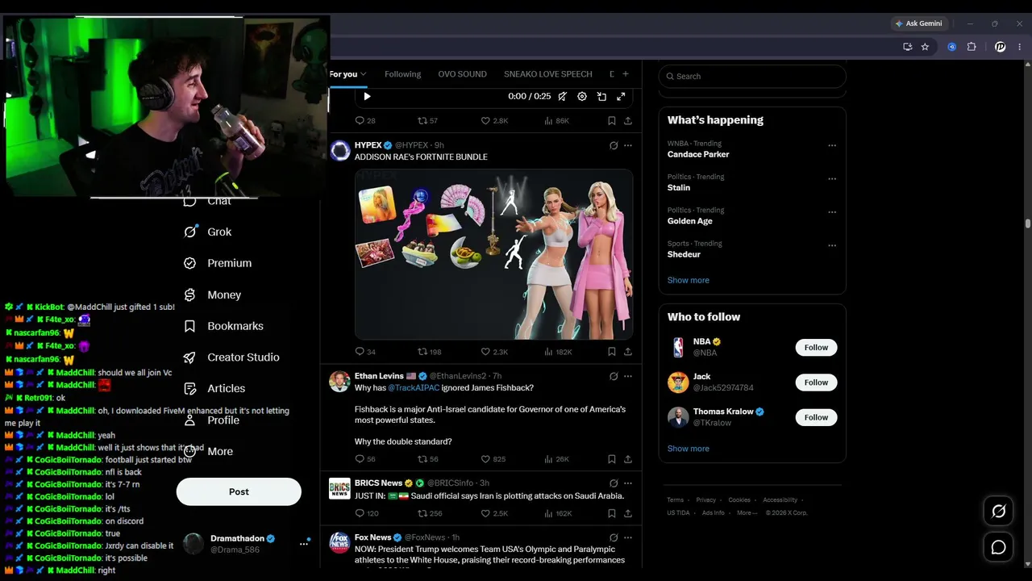
Task: Open the floating messages button
Action: (x=999, y=548)
